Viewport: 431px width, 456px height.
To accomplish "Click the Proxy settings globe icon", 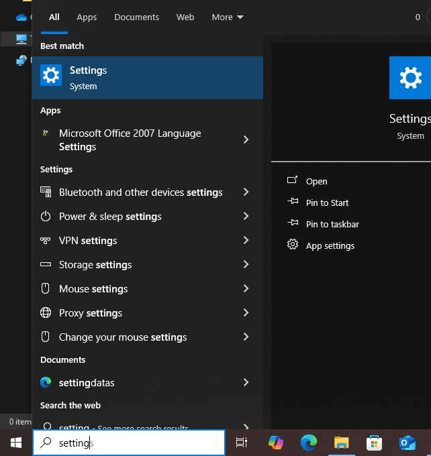I will (x=46, y=312).
